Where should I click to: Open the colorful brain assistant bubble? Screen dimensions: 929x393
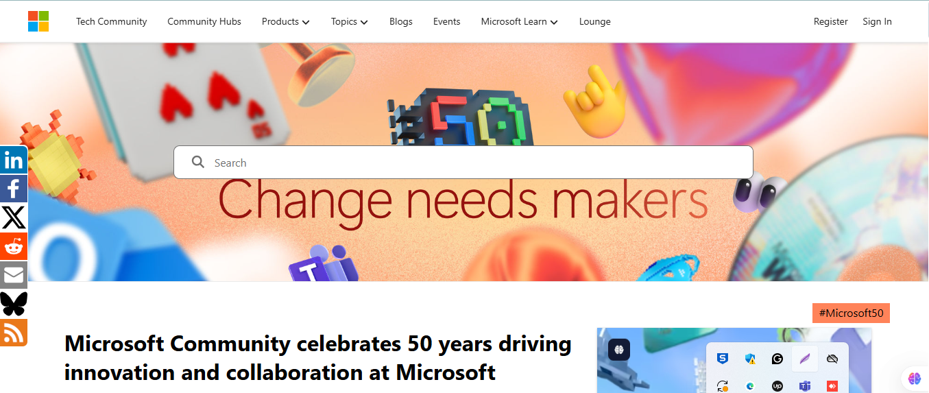tap(914, 378)
